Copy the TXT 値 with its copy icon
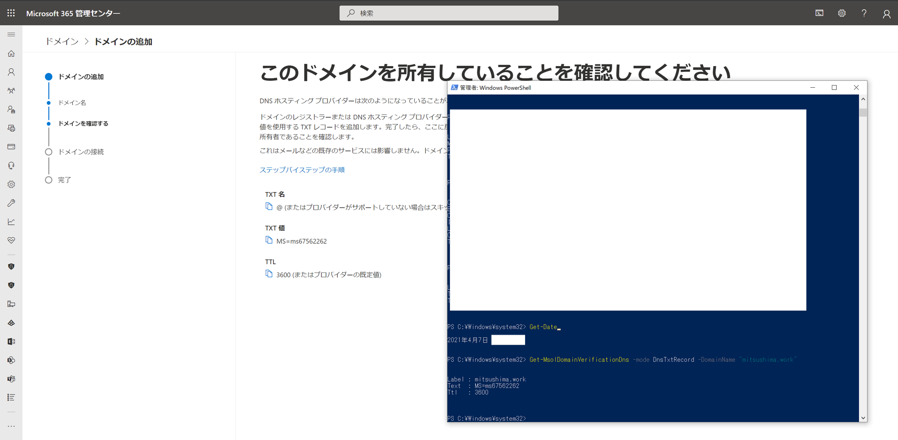The width and height of the screenshot is (898, 440). 269,240
